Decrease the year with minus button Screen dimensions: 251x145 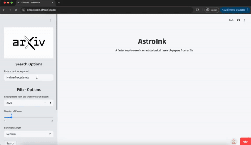[45, 103]
